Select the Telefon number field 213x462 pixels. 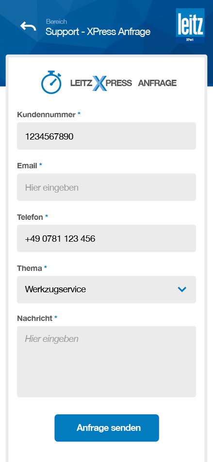106,238
